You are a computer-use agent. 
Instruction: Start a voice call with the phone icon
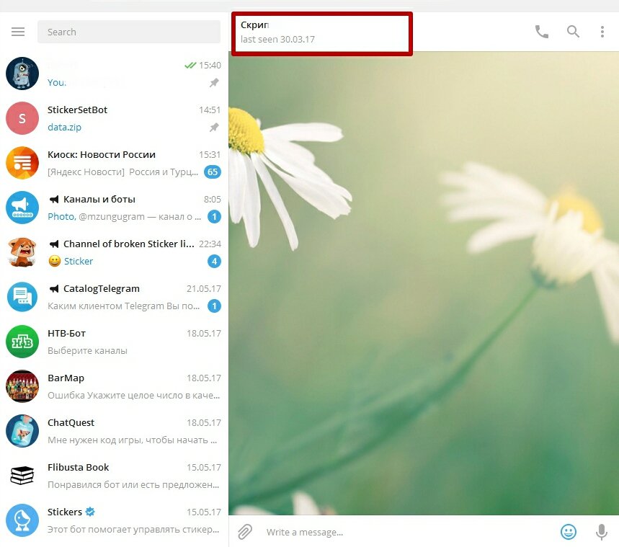click(x=542, y=32)
